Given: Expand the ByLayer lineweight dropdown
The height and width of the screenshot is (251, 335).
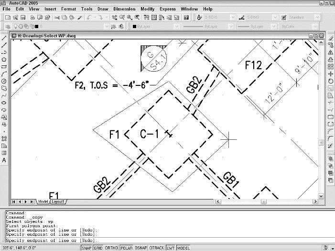Looking at the screenshot, I should (x=274, y=26).
